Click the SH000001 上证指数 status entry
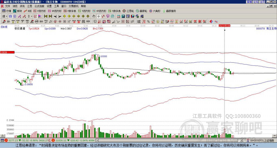277x148 pixels. (262, 140)
